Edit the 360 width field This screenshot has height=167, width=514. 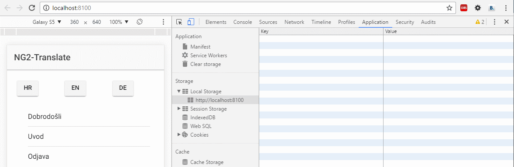[x=75, y=22]
